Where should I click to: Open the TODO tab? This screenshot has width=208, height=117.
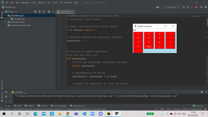coord(18,106)
